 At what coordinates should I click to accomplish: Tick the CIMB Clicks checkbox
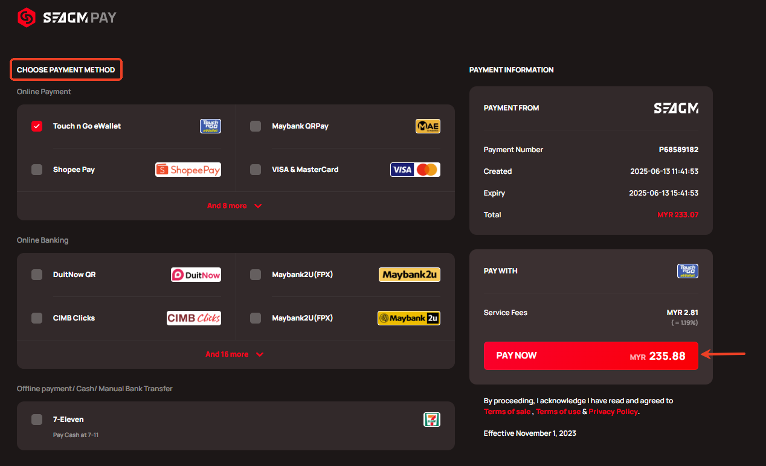37,318
